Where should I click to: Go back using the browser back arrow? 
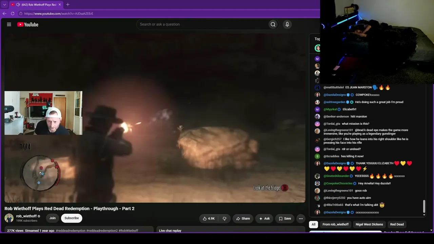(4, 14)
